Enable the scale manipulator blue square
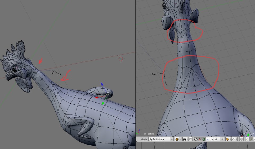Screen dimensions: 255x149 (x=208, y=139)
